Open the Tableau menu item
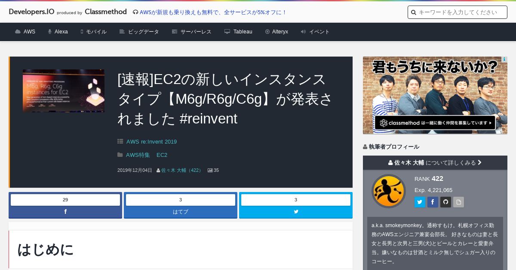Screen dimensions: 516x270 [238, 32]
